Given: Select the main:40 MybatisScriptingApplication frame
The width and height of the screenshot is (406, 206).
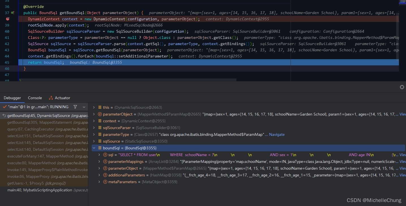Looking at the screenshot, I should pos(44,190).
